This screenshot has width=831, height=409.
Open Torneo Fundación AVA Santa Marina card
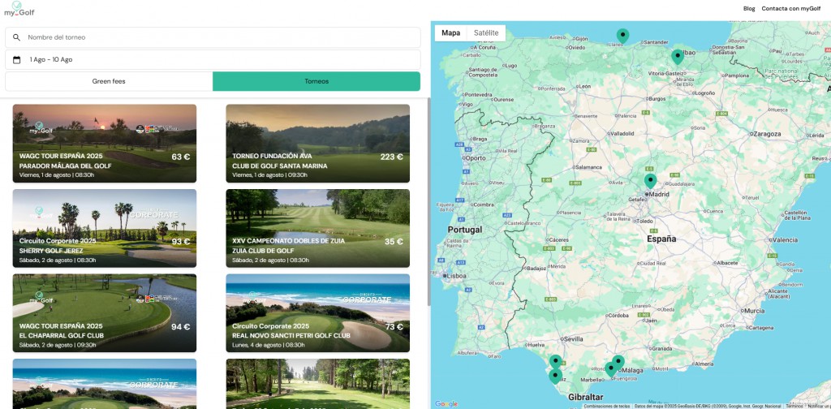coord(317,143)
